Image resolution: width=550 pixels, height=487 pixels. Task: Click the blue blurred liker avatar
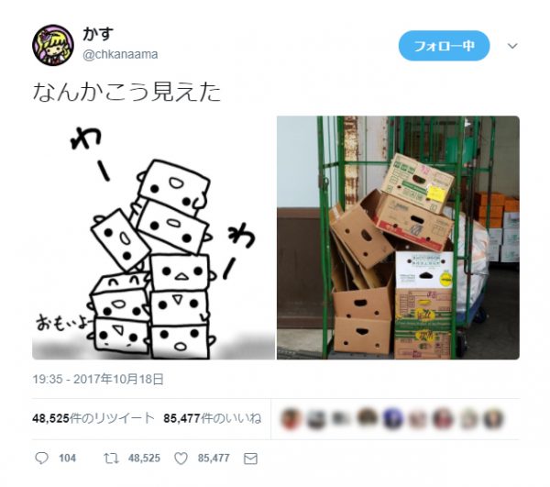click(391, 418)
